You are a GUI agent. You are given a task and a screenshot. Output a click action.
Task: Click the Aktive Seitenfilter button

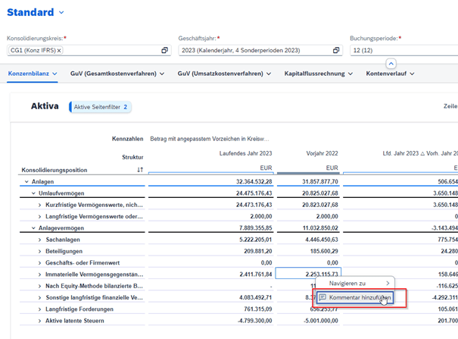[100, 107]
